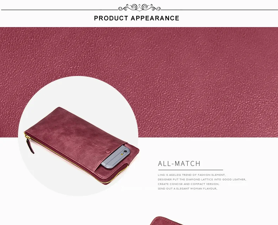The width and height of the screenshot is (278, 225).
Task: Click the dark zipper pull tab
Action: pos(30,146)
